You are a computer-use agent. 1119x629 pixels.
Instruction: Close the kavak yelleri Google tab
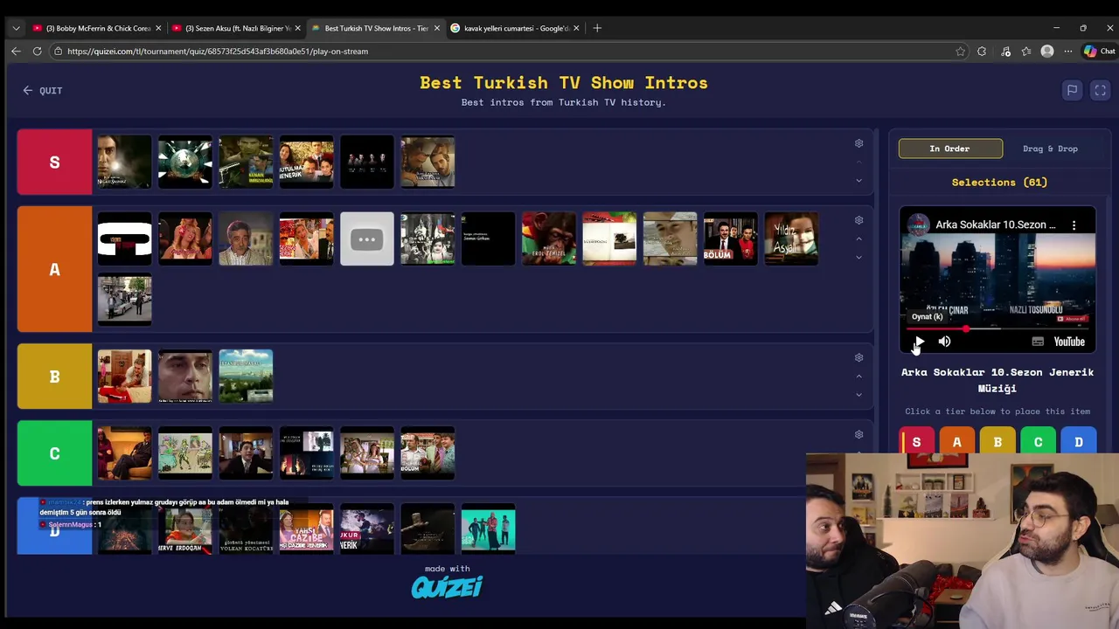tap(576, 28)
